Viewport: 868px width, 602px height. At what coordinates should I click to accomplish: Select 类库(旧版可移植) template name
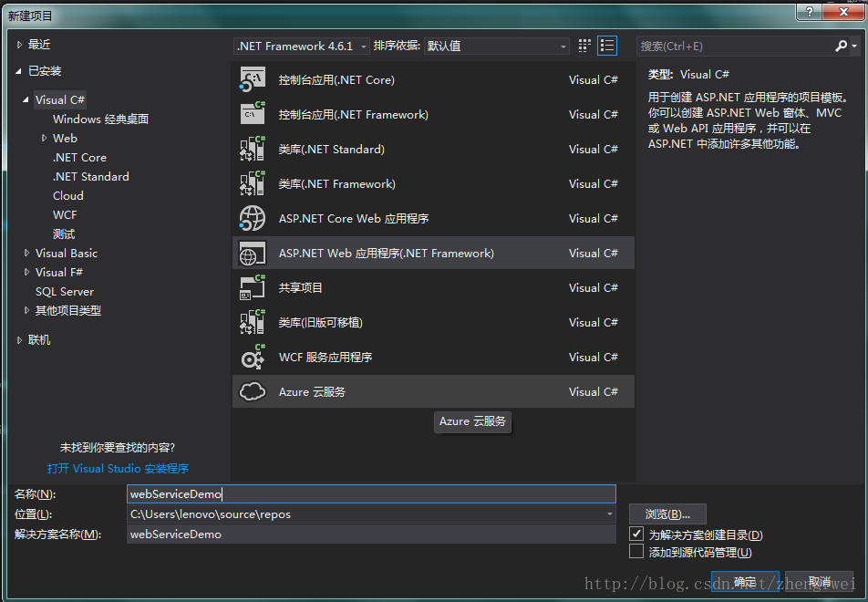pyautogui.click(x=321, y=322)
